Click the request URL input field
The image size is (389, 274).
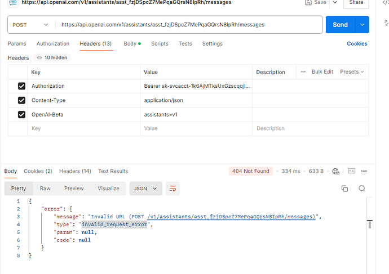(x=188, y=25)
